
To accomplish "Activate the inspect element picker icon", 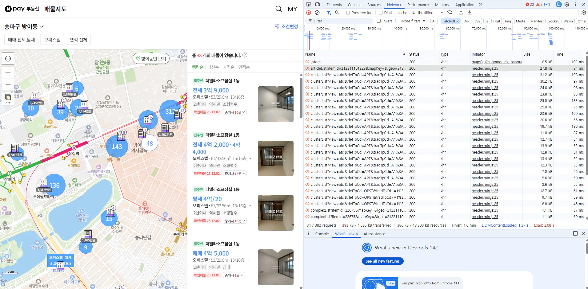I will (309, 4).
